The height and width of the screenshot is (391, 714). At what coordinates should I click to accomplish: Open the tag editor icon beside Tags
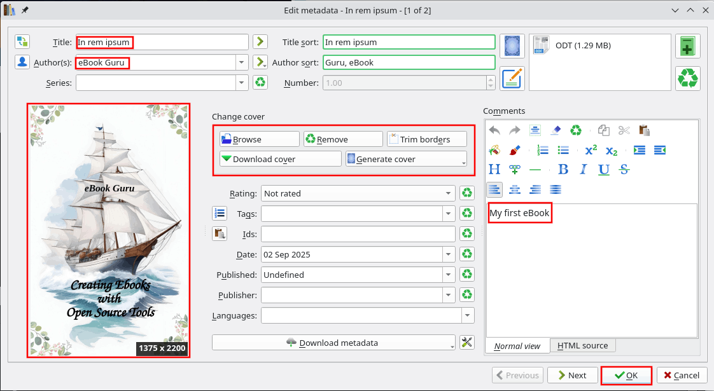click(220, 213)
